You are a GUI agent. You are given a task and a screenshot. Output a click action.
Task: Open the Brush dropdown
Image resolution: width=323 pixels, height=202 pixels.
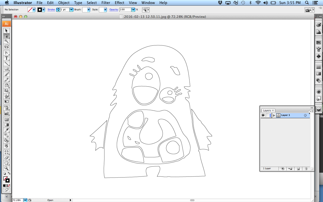pyautogui.click(x=89, y=10)
